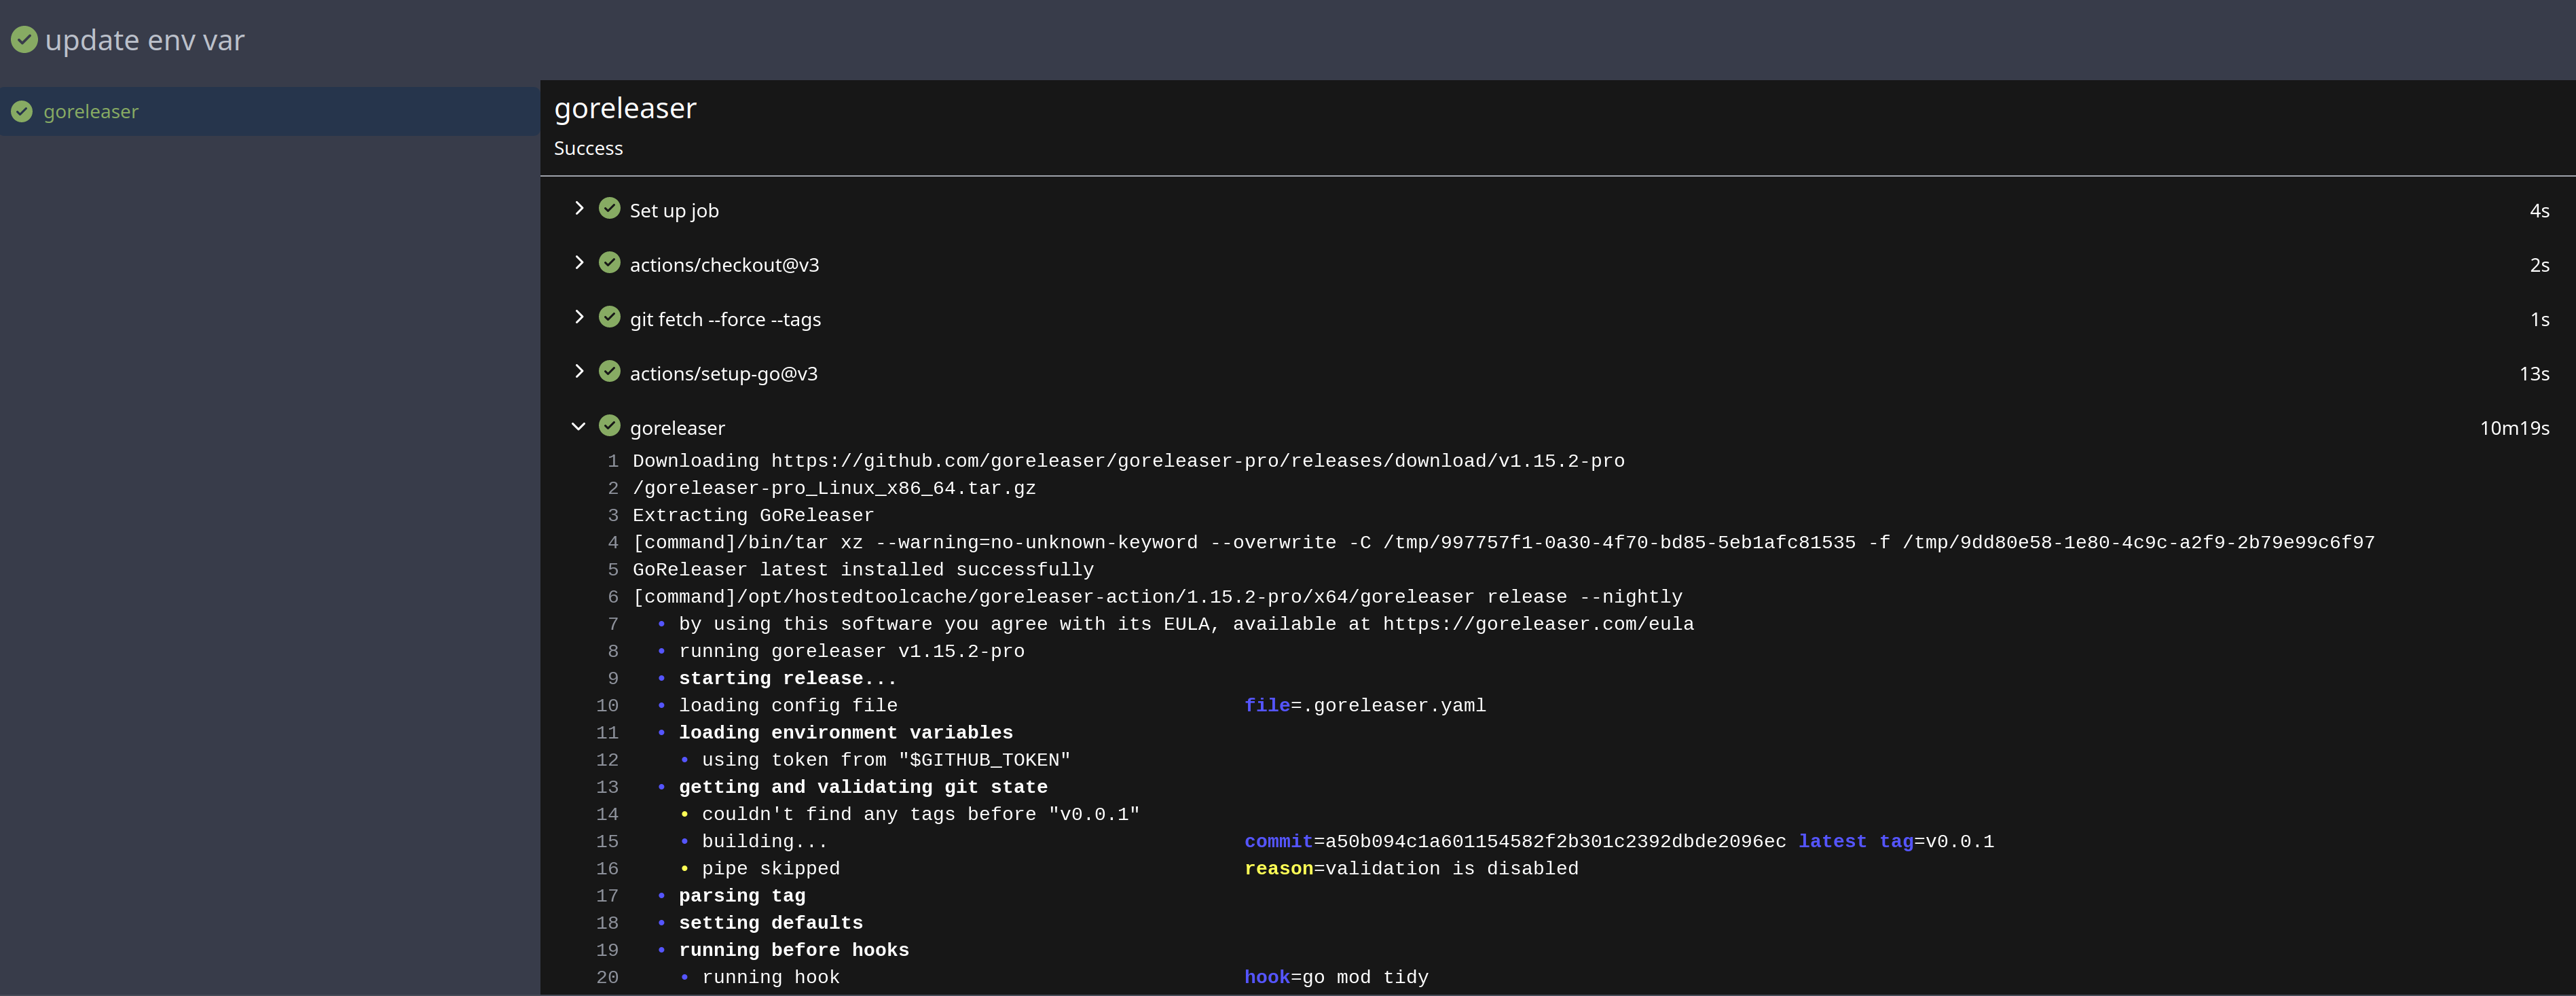Click the 'couldn't find any tags before' line

point(920,815)
